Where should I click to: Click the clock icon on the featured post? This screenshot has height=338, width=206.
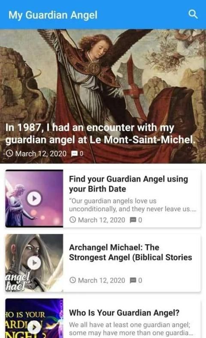coord(9,154)
